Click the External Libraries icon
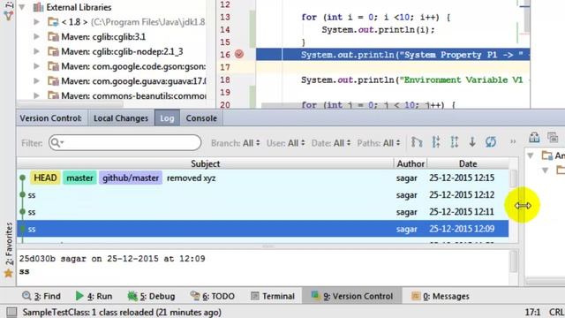This screenshot has height=318, width=565. tap(38, 7)
